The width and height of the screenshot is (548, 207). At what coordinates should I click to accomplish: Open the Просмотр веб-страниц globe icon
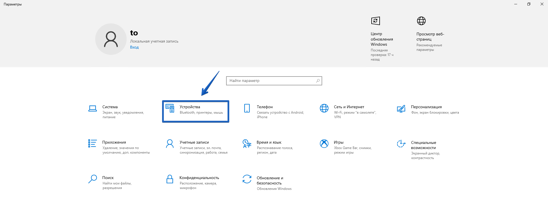(x=421, y=21)
